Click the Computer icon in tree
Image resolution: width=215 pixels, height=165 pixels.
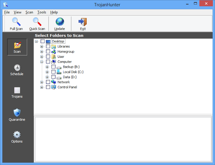click(x=53, y=62)
